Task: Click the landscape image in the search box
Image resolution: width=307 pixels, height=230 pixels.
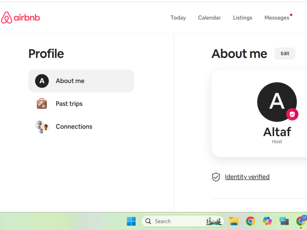Action: pyautogui.click(x=214, y=221)
